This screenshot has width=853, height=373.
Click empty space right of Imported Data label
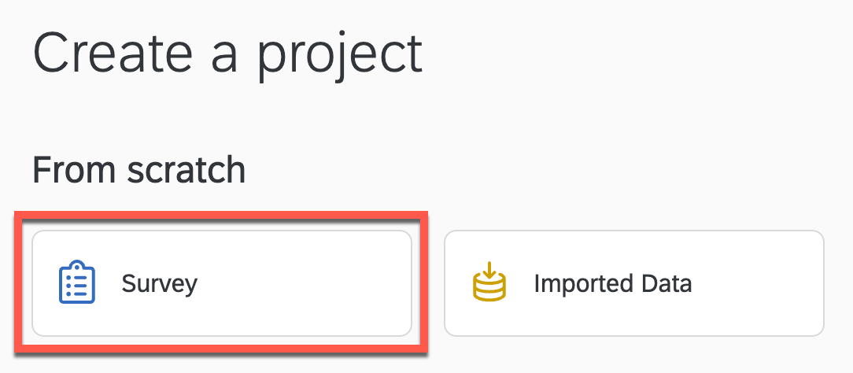(755, 283)
